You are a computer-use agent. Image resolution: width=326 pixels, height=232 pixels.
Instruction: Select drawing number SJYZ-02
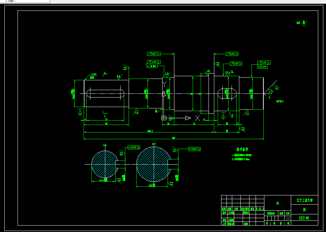(x=304, y=218)
